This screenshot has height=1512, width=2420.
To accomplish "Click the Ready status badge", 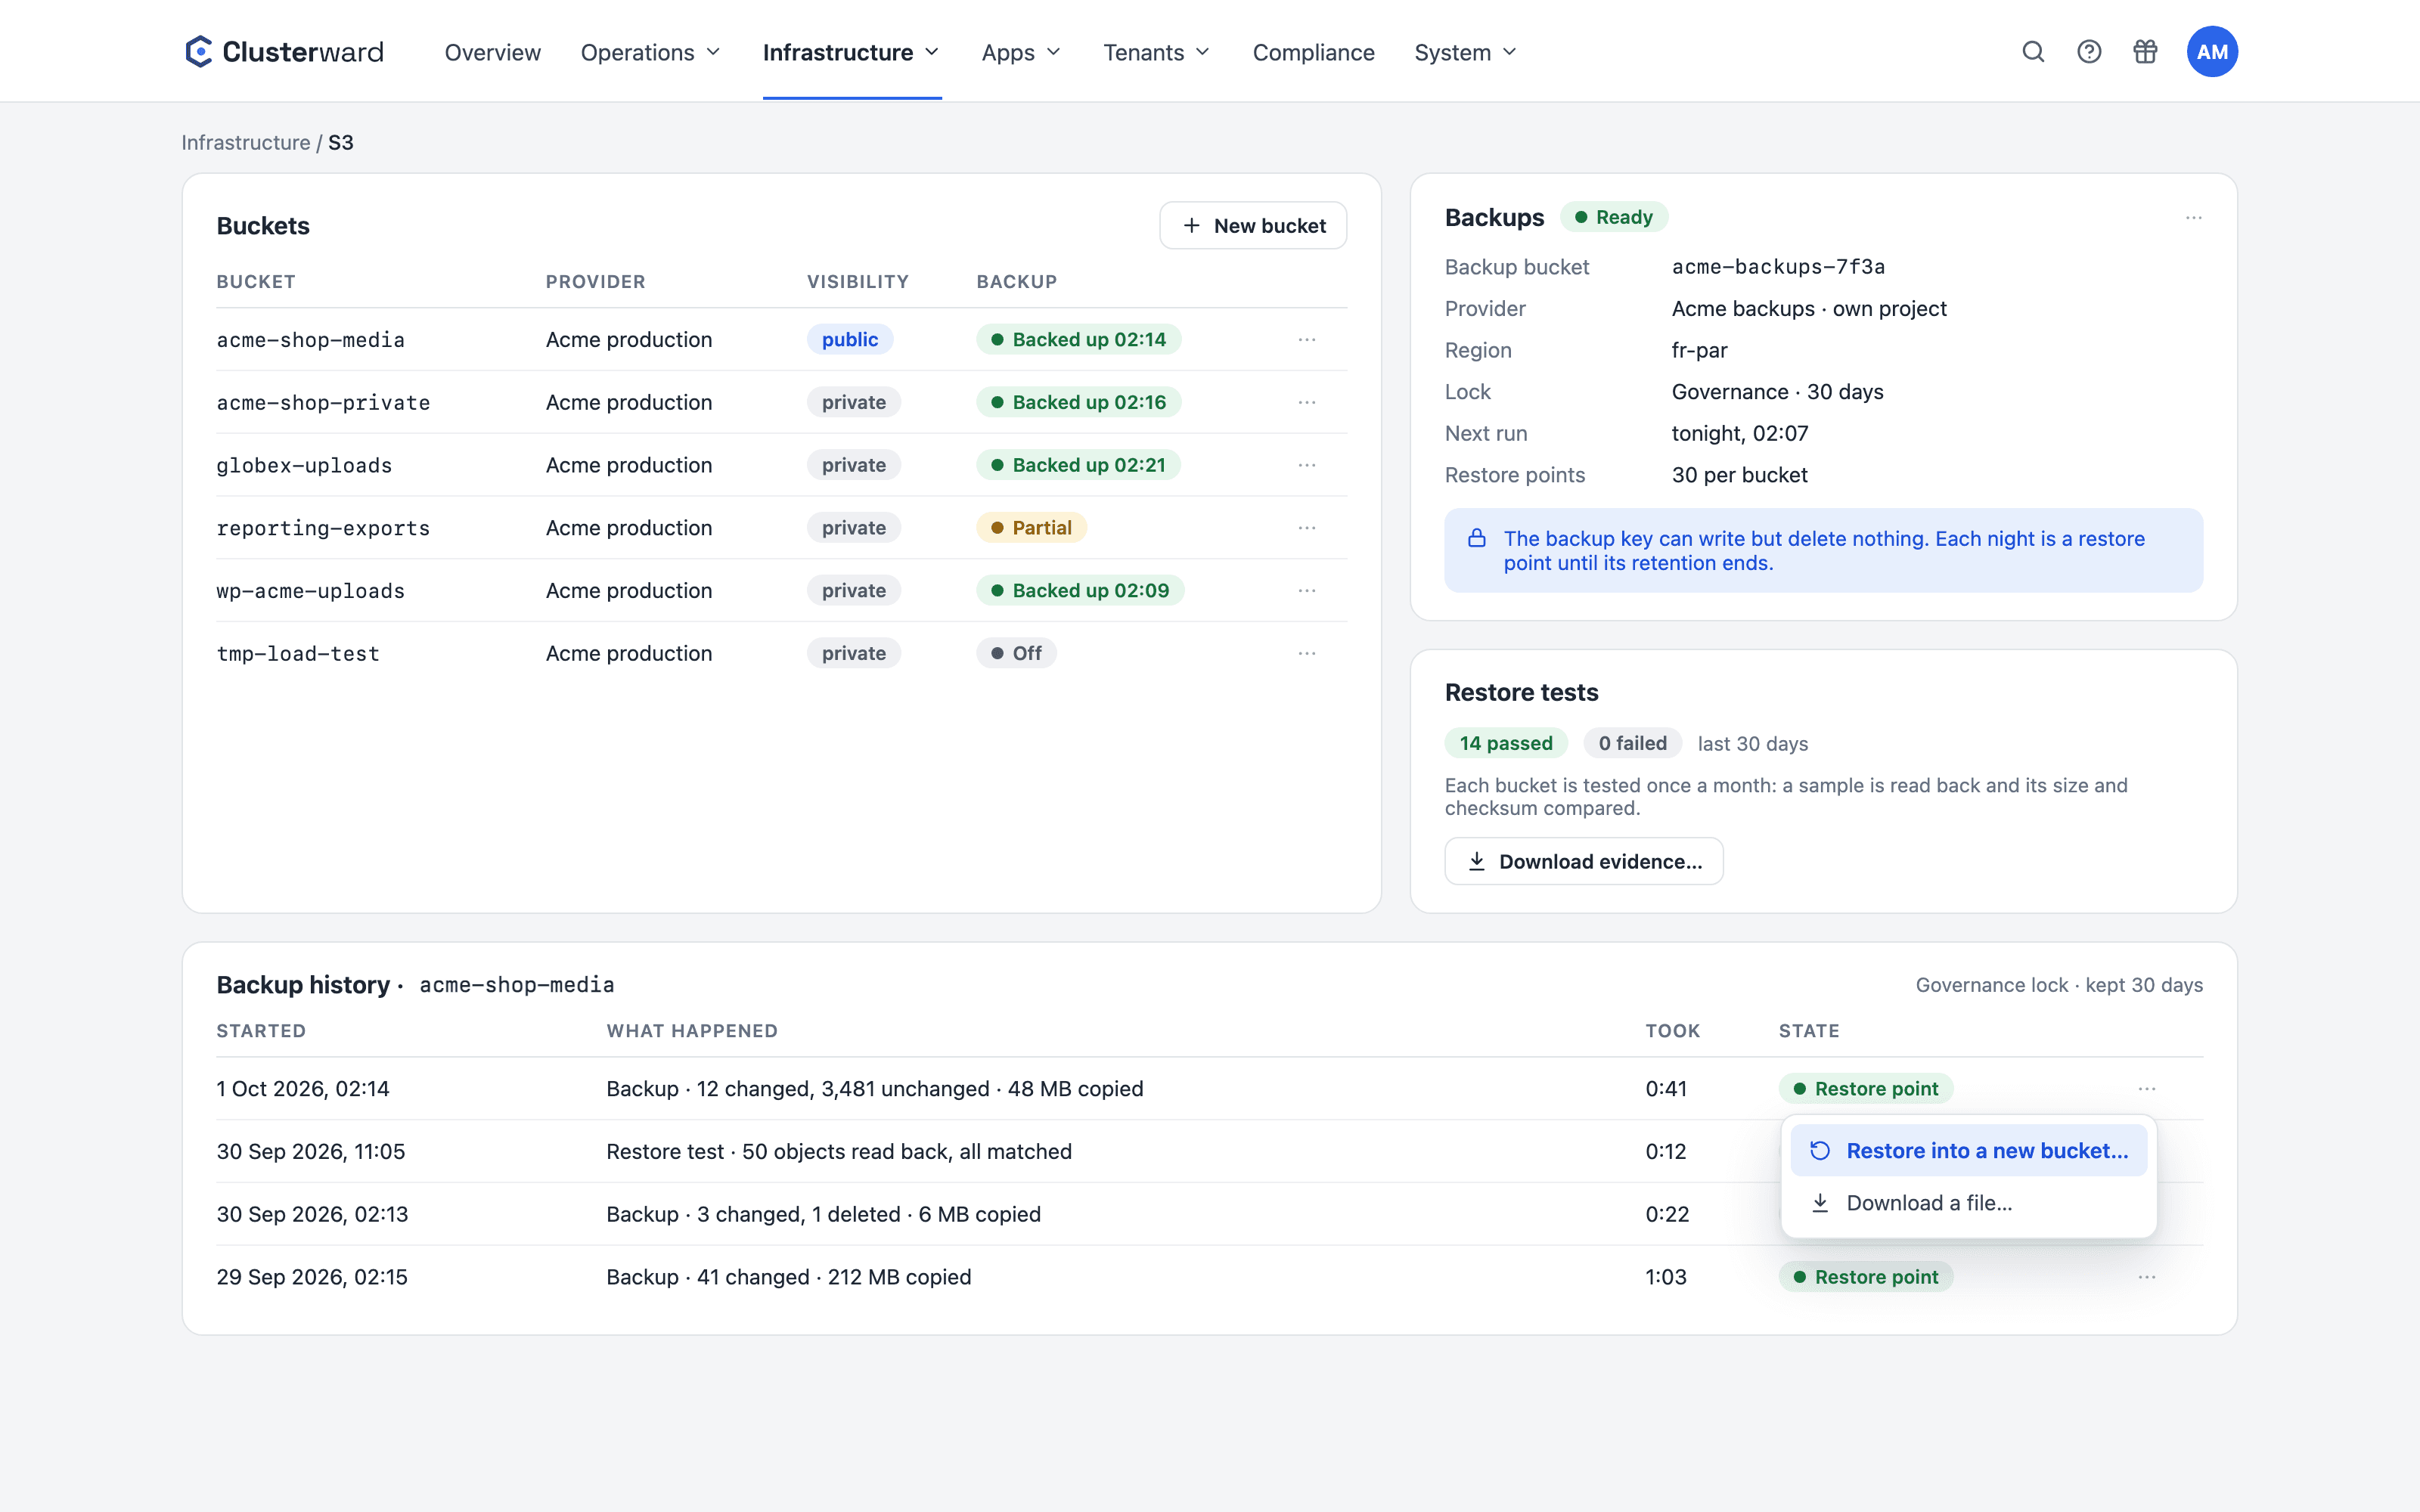I will (1613, 217).
